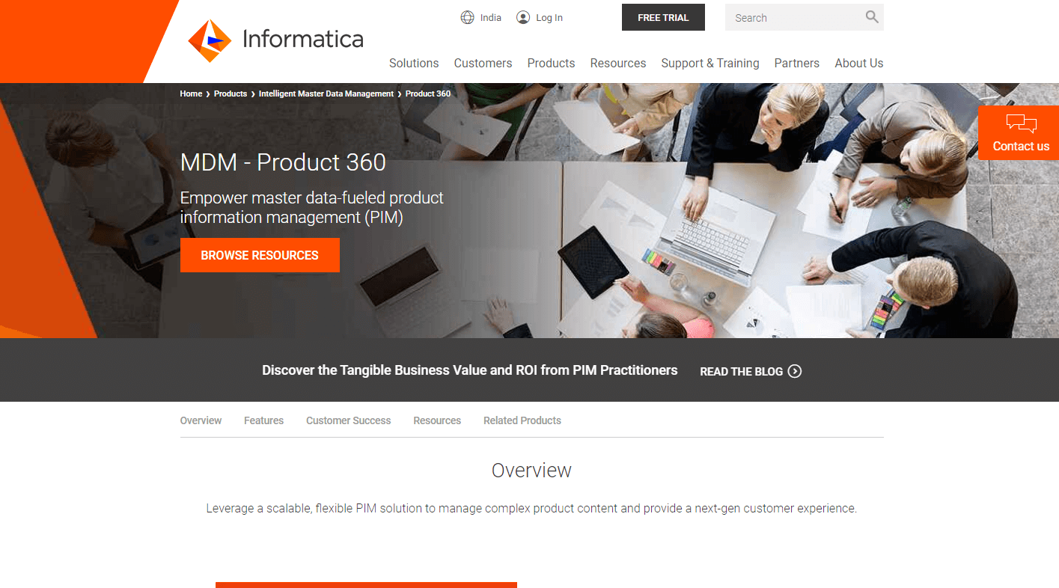Expand the Support & Training menu
The width and height of the screenshot is (1059, 588).
(710, 63)
